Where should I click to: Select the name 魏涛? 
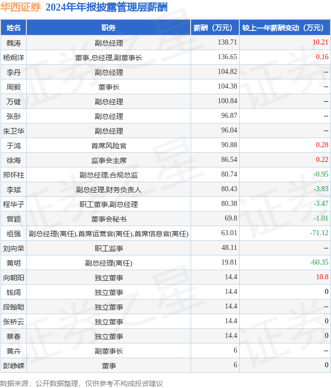click(14, 43)
